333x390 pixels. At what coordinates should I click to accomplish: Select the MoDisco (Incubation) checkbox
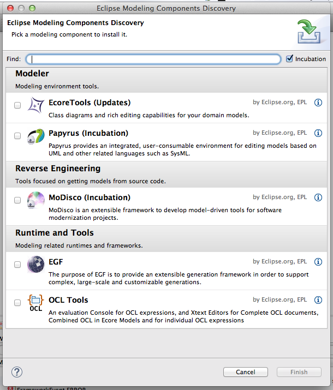17,200
